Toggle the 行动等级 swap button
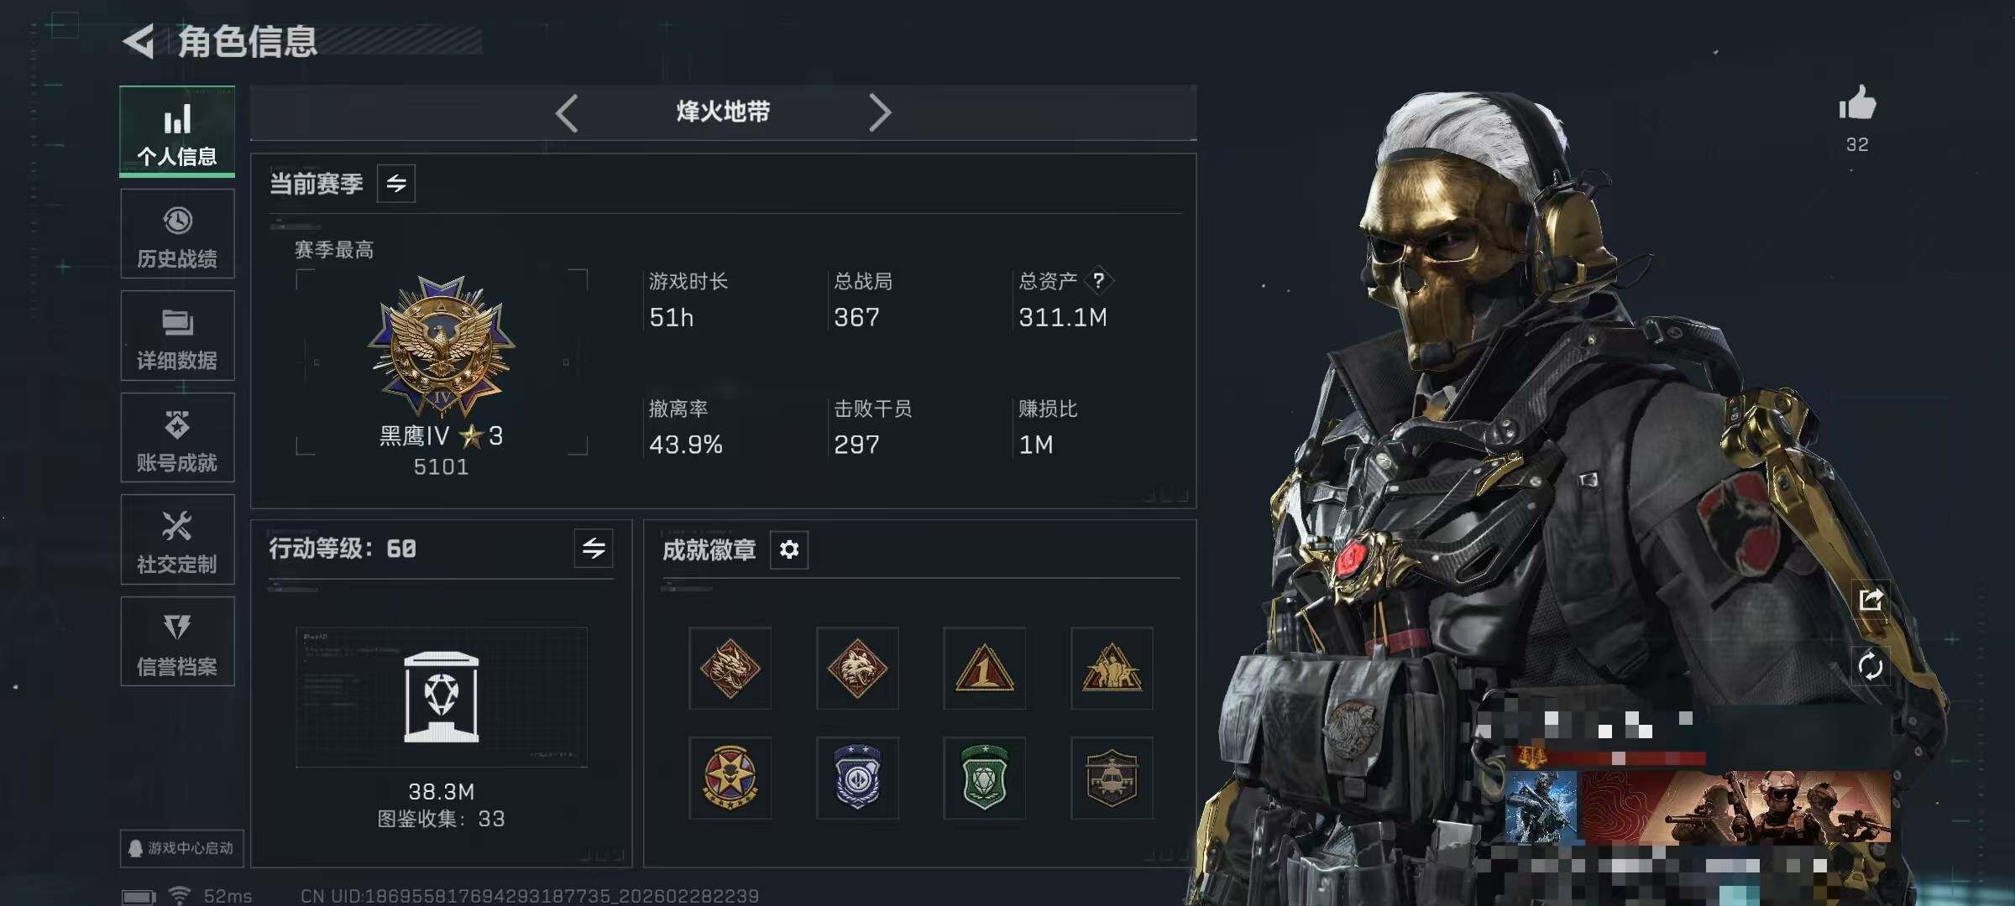This screenshot has width=2015, height=906. click(594, 549)
